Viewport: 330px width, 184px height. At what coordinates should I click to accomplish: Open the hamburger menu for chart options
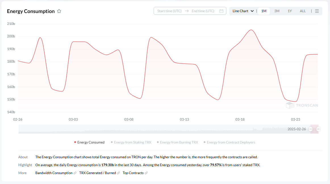coord(317,11)
